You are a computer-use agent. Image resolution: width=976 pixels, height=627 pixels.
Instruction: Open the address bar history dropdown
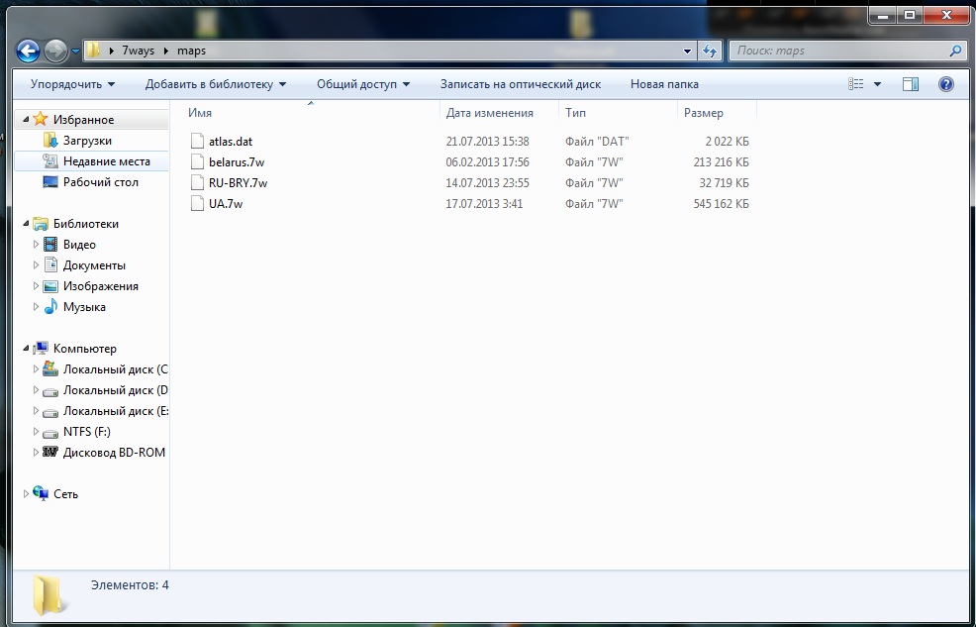point(688,51)
